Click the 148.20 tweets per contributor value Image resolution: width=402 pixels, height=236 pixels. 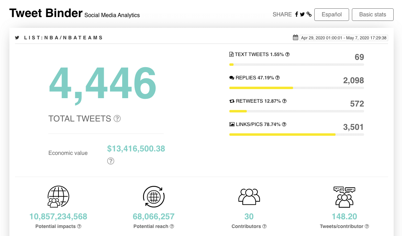coord(344,217)
